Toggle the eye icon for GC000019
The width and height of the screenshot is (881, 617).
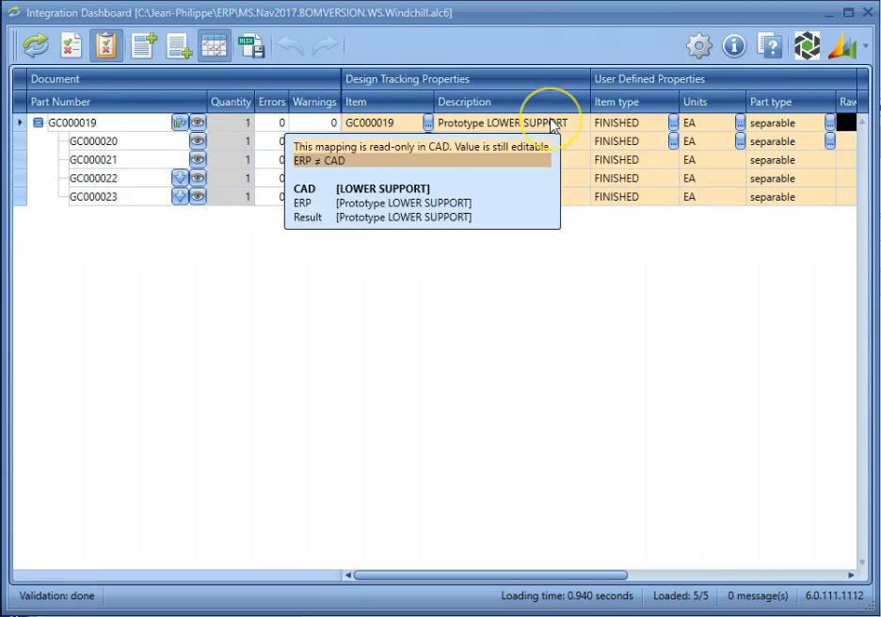pyautogui.click(x=198, y=122)
